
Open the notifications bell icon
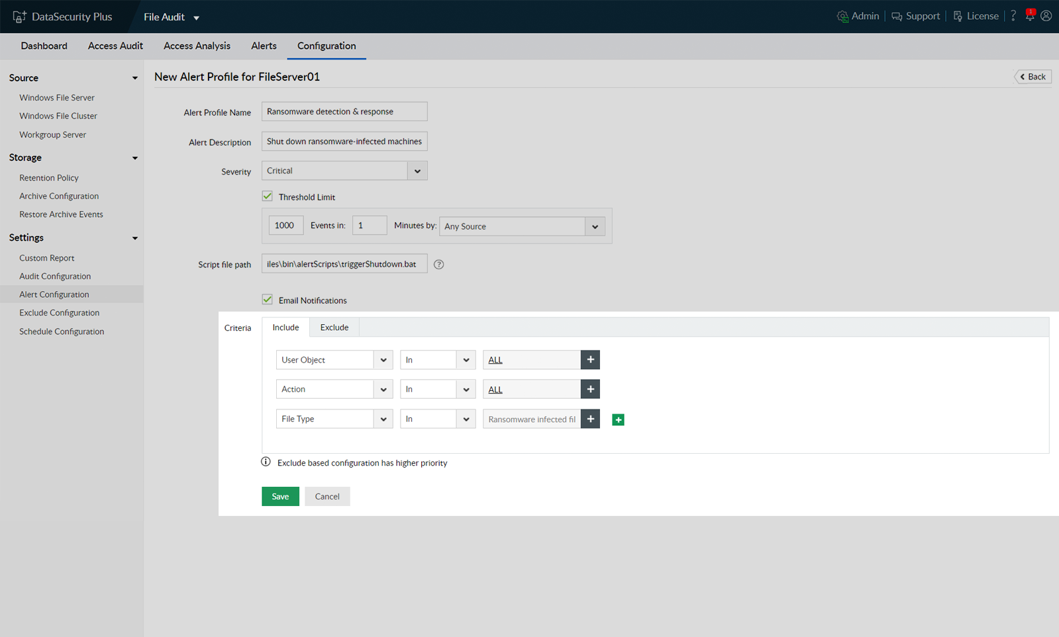pyautogui.click(x=1030, y=15)
